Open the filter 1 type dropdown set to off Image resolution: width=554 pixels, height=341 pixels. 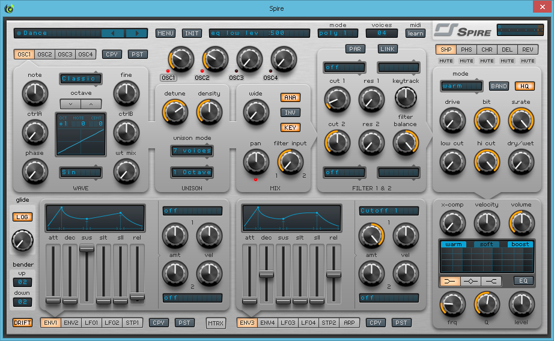[x=344, y=67]
